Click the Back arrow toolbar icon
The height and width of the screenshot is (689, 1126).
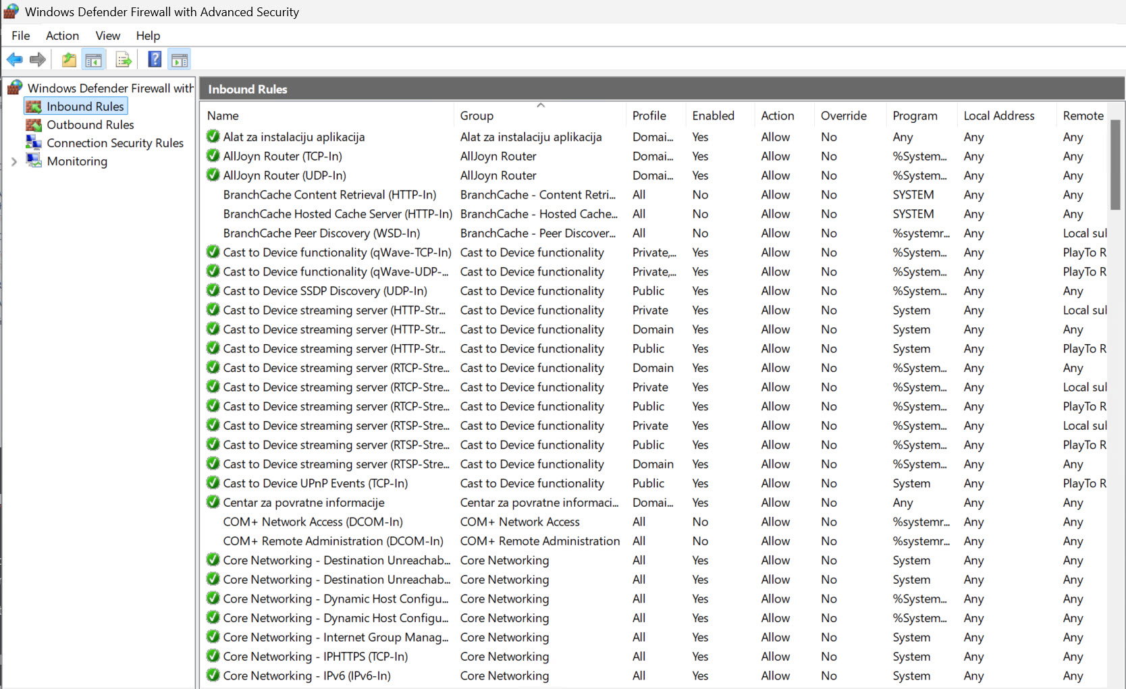click(15, 59)
